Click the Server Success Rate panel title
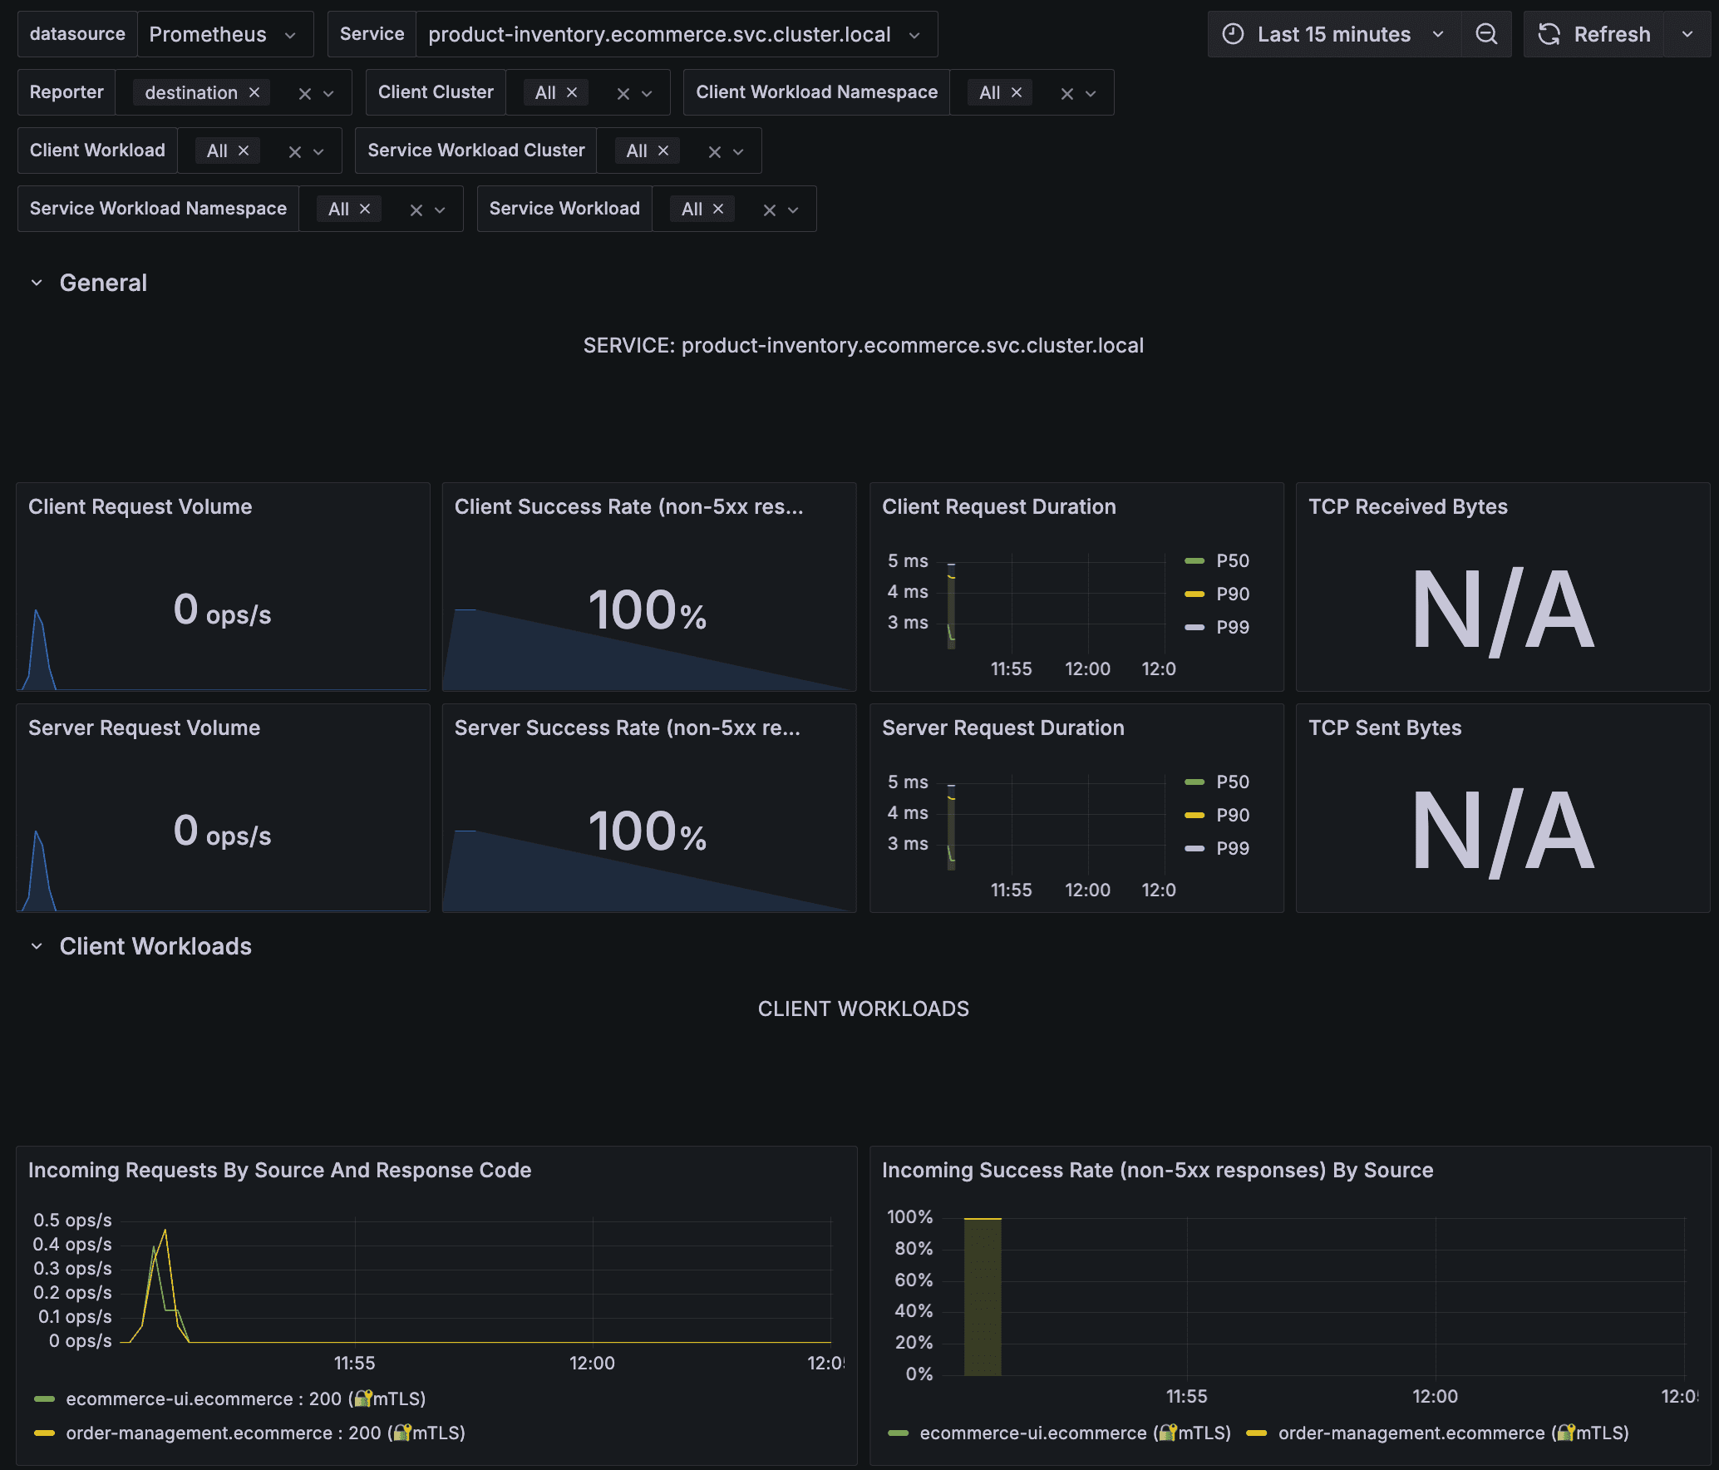Viewport: 1719px width, 1470px height. click(x=628, y=728)
